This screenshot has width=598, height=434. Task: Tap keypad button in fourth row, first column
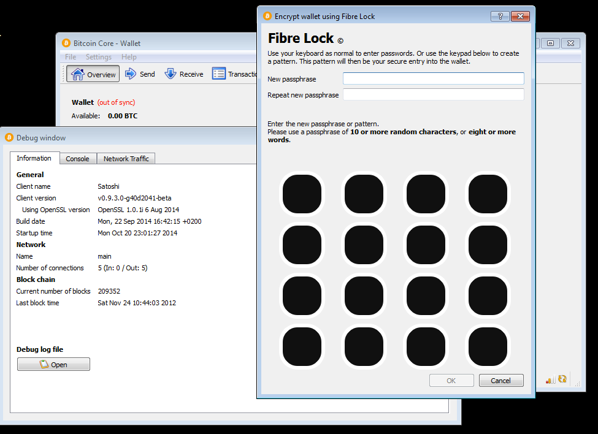click(302, 346)
